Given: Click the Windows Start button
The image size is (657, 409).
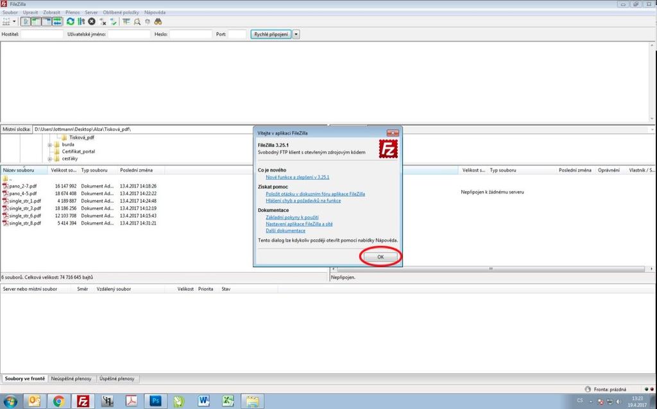Looking at the screenshot, I should pyautogui.click(x=10, y=401).
